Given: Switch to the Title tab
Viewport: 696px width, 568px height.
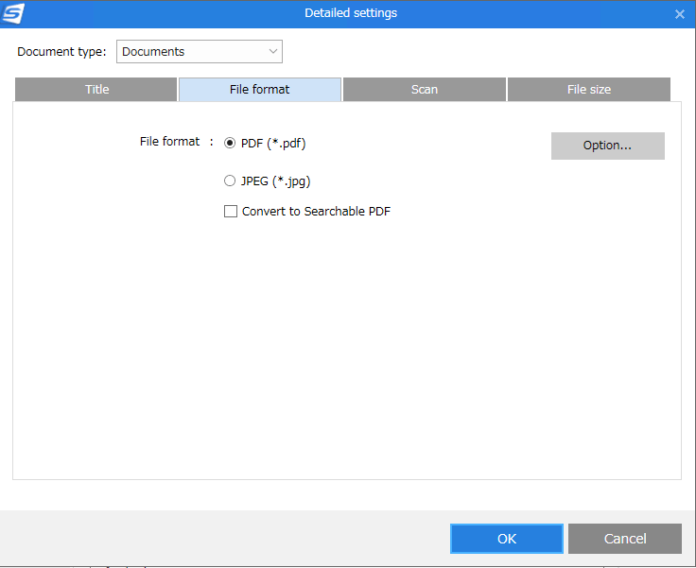Looking at the screenshot, I should 96,90.
